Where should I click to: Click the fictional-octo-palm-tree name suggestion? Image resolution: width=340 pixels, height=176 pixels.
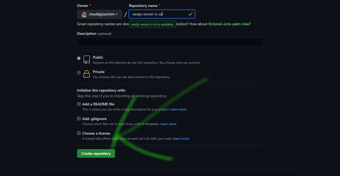[x=228, y=24]
